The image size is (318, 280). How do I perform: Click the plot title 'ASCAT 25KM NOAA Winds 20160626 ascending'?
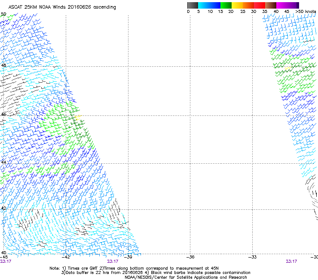pos(62,7)
